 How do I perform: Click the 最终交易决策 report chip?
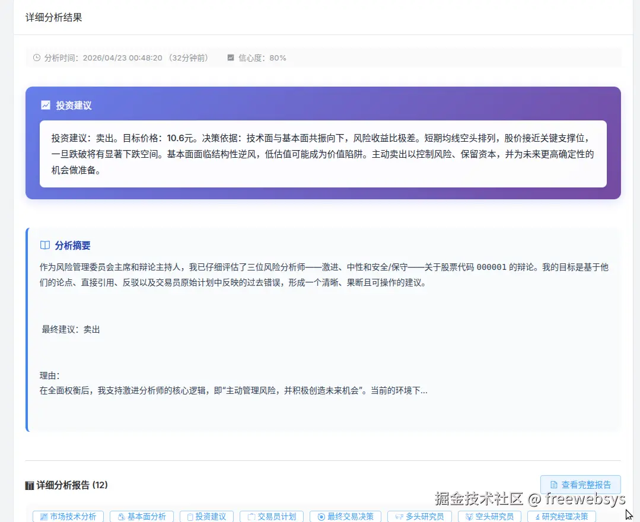[x=345, y=516]
